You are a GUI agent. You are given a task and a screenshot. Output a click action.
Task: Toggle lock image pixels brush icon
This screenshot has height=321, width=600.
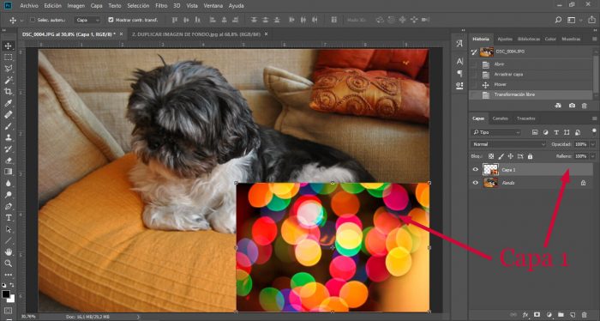point(501,156)
